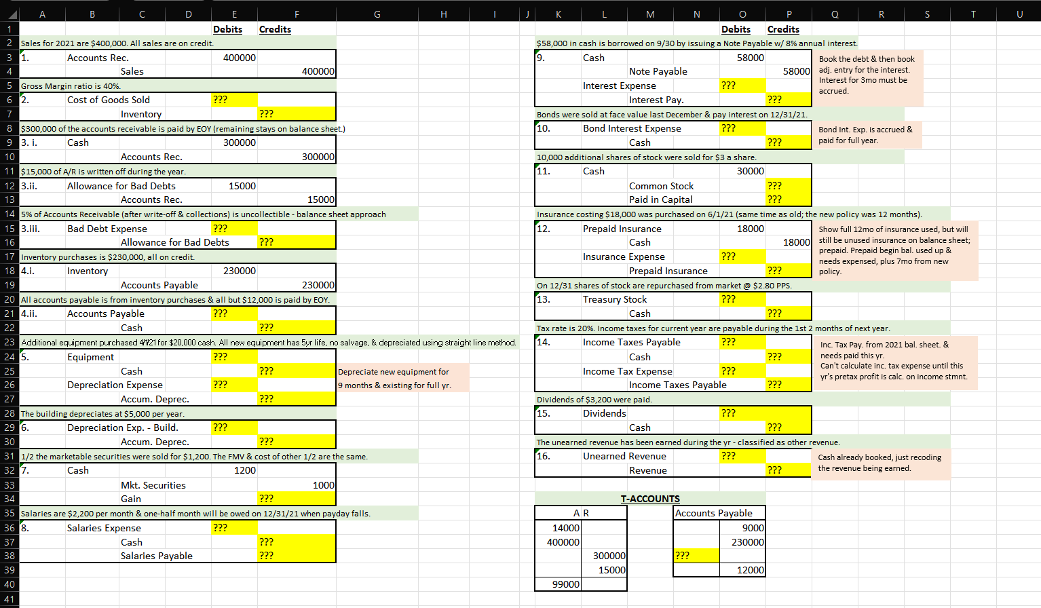Click the Credits heading in column P

point(783,29)
